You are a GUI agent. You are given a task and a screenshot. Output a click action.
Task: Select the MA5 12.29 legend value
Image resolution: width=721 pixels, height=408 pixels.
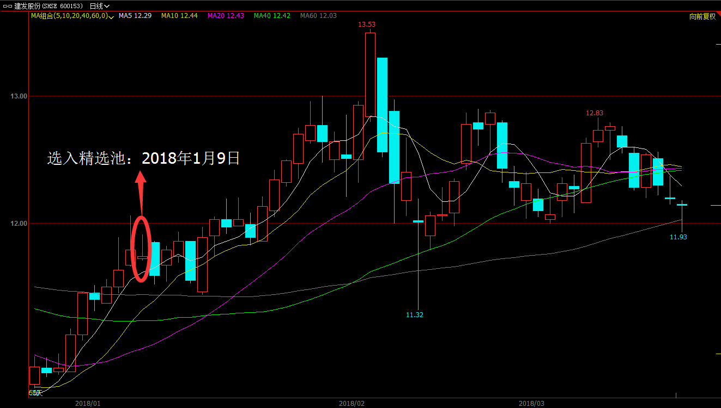135,16
